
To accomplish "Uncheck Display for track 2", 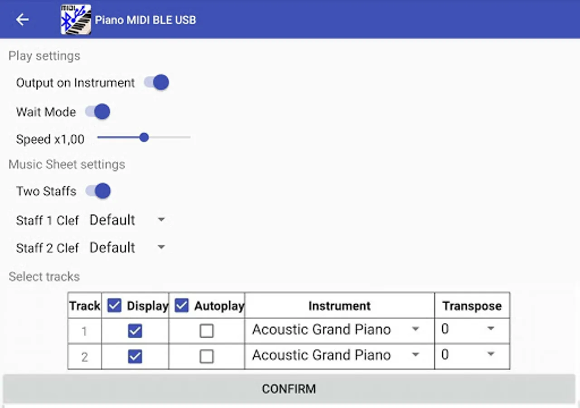I will coord(135,357).
